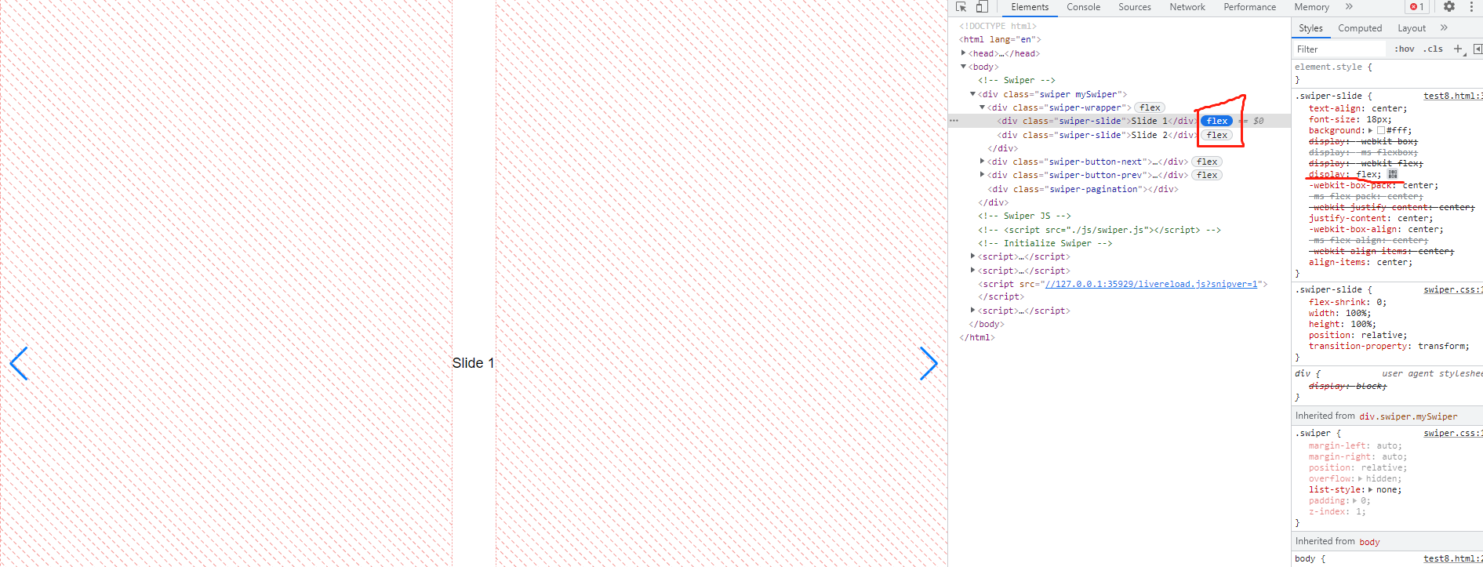
Task: Expand the head element node
Action: pyautogui.click(x=964, y=53)
